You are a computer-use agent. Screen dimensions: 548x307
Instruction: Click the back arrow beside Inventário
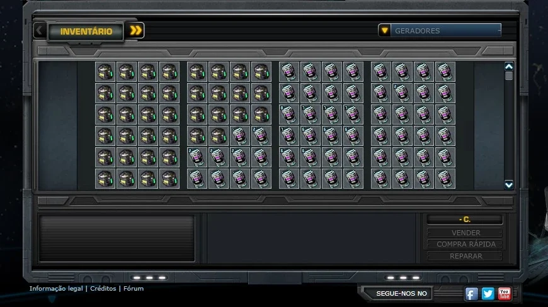click(40, 31)
